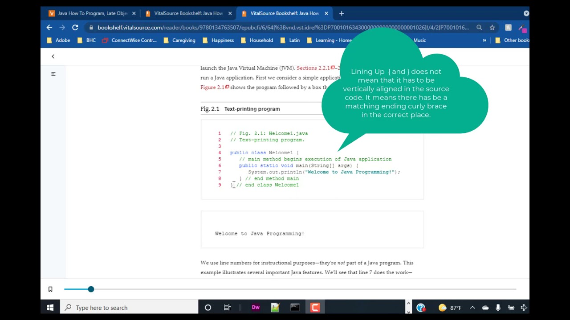
Task: Open the table of contents menu icon
Action: 53,74
